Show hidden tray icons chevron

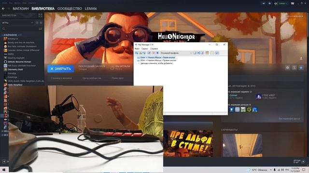tap(271, 170)
